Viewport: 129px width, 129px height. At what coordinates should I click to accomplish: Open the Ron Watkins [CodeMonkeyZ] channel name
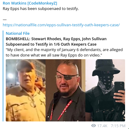point(30,3)
